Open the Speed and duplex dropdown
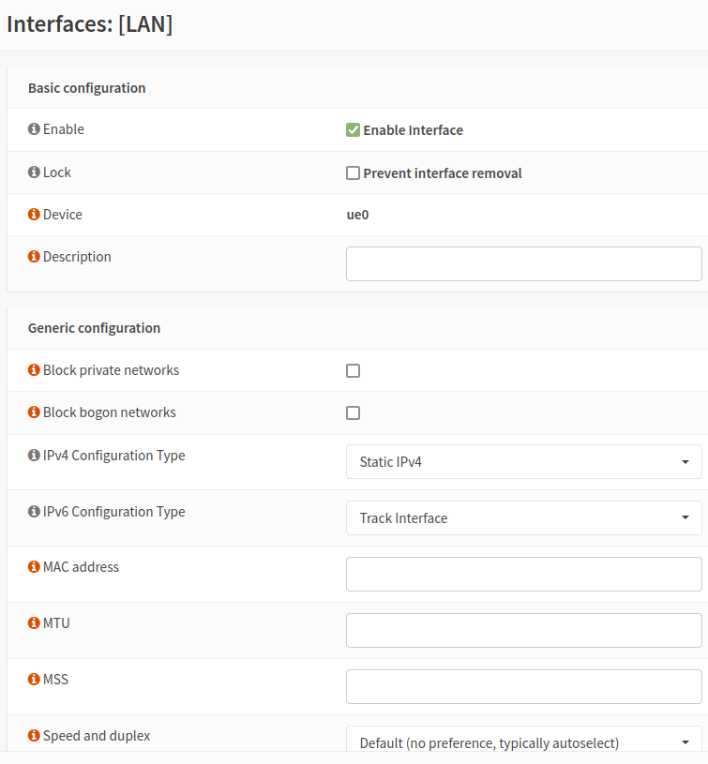The width and height of the screenshot is (708, 764). tap(523, 742)
